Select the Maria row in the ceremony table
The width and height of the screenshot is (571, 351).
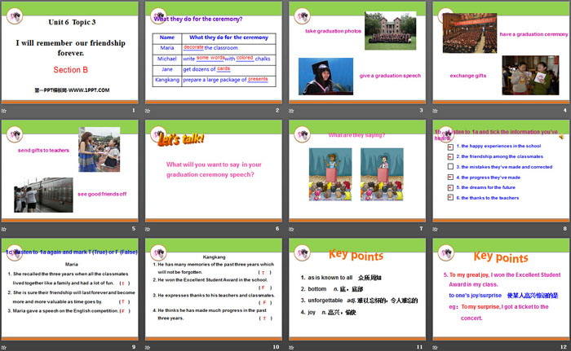(214, 48)
